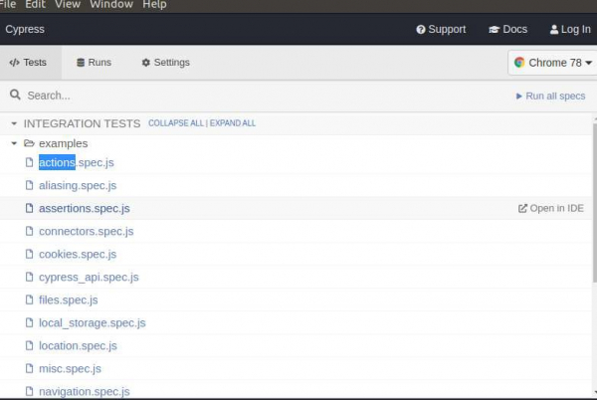Image resolution: width=597 pixels, height=400 pixels.
Task: Open assertions.spec.js
Action: tap(85, 208)
